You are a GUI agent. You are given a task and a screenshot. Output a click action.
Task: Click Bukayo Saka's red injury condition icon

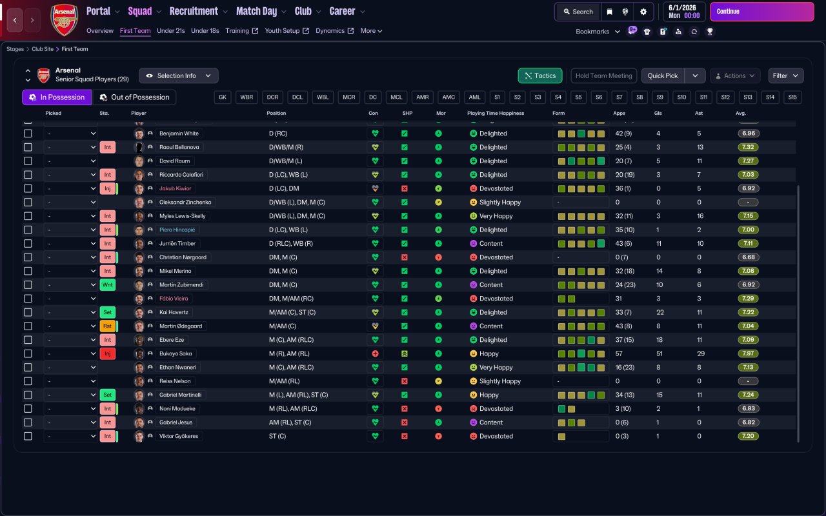(375, 353)
